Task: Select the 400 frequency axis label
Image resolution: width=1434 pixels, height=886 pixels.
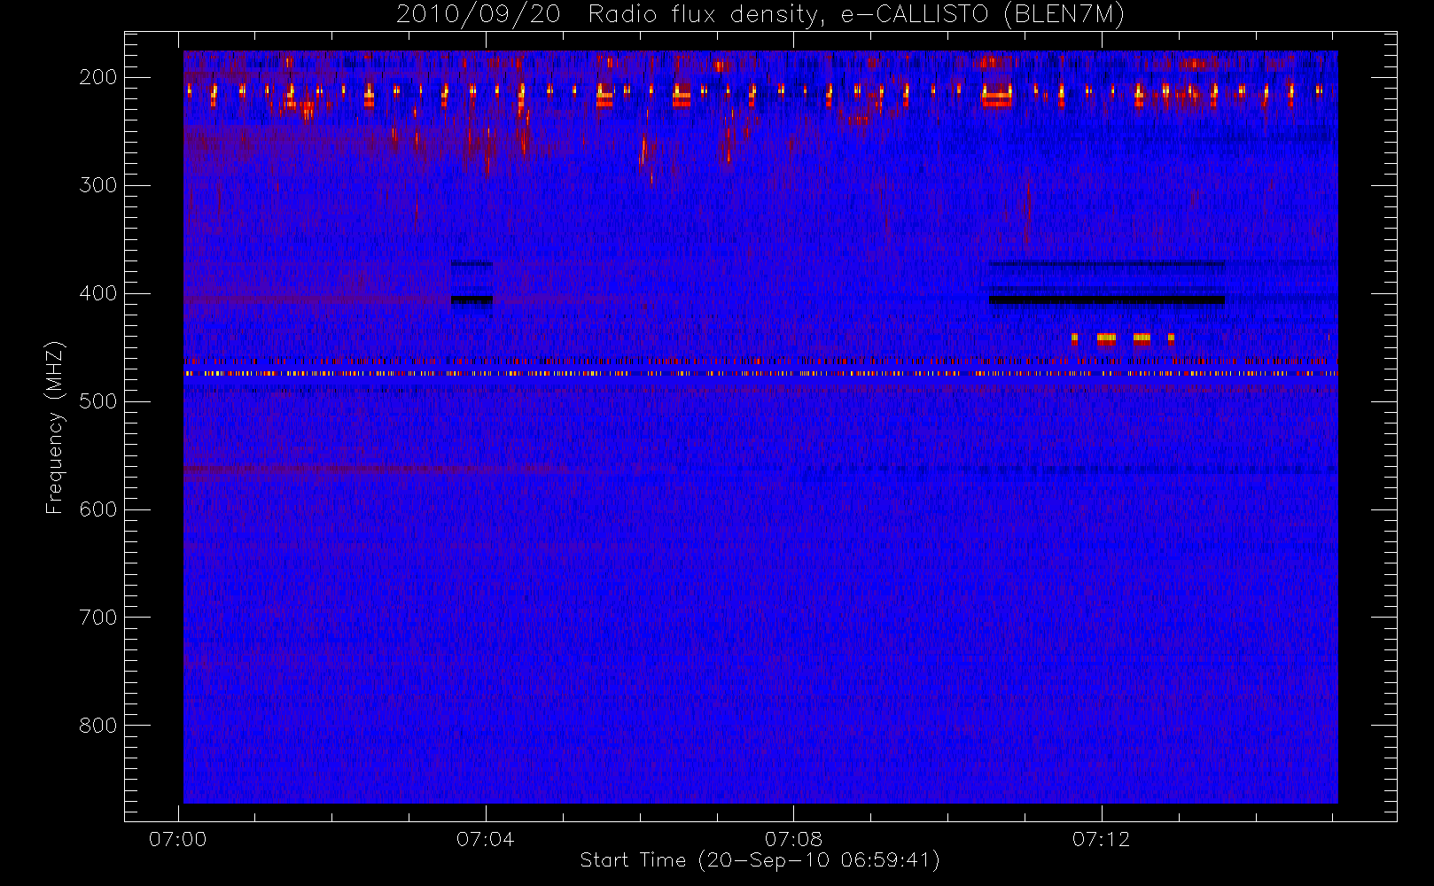Action: tap(98, 293)
